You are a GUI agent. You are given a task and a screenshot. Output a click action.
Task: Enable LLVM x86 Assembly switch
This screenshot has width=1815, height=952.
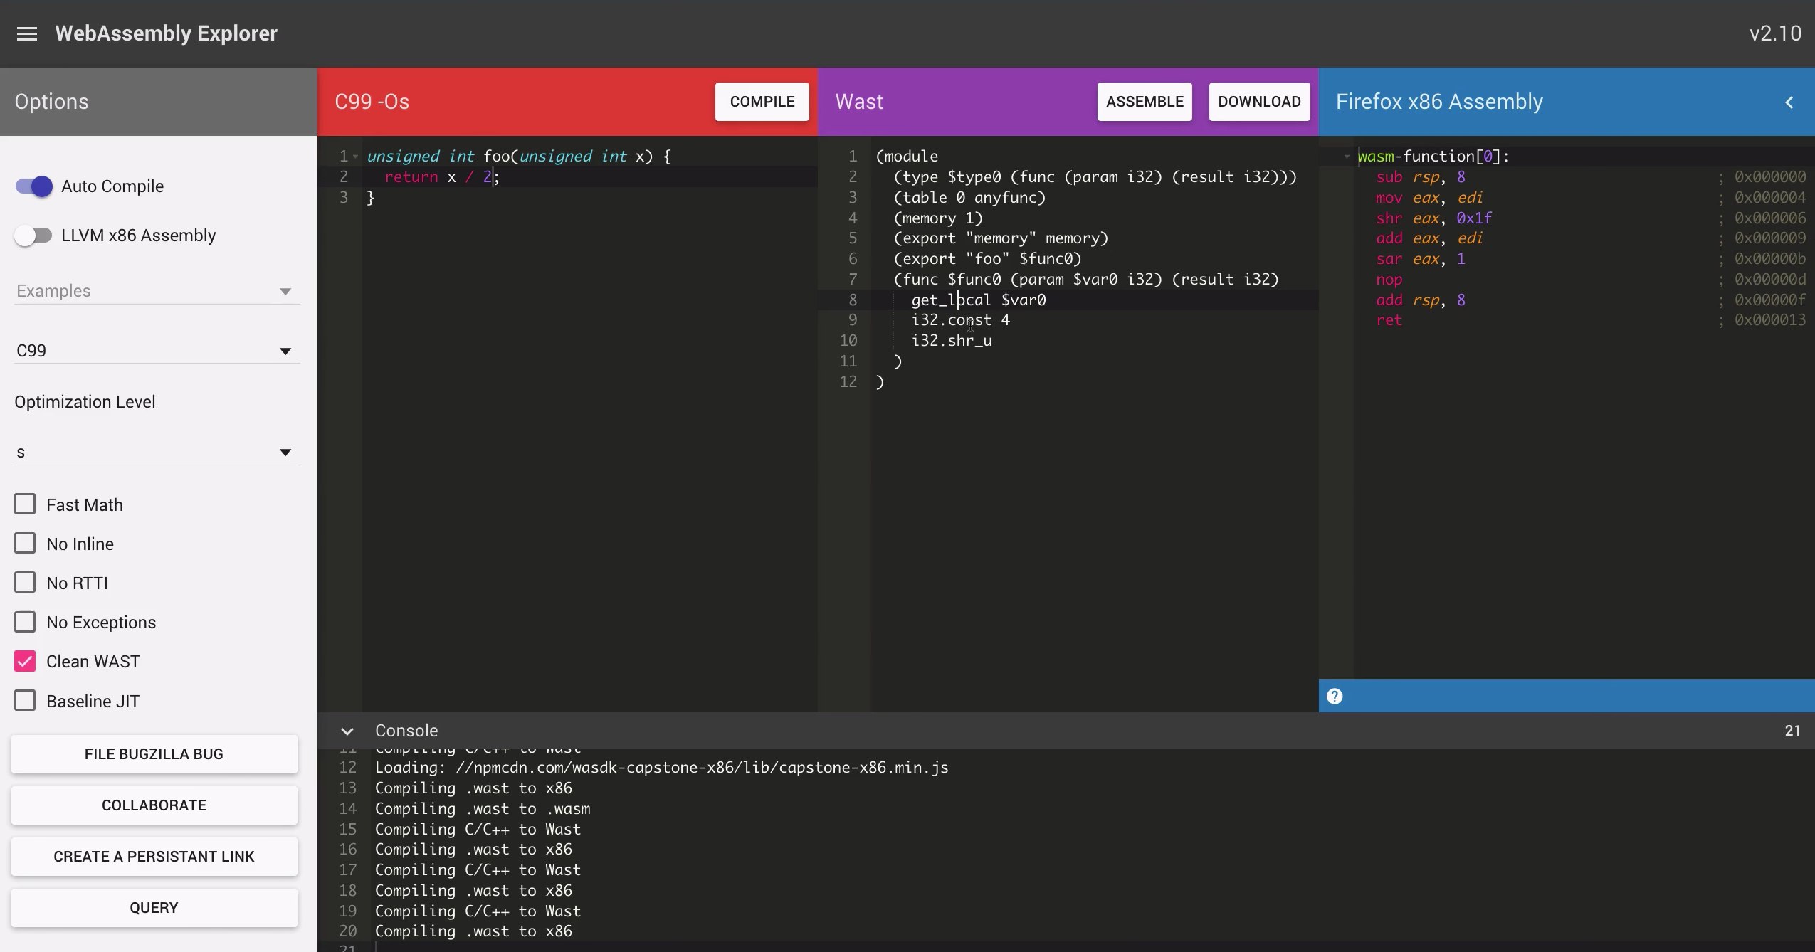(x=34, y=236)
